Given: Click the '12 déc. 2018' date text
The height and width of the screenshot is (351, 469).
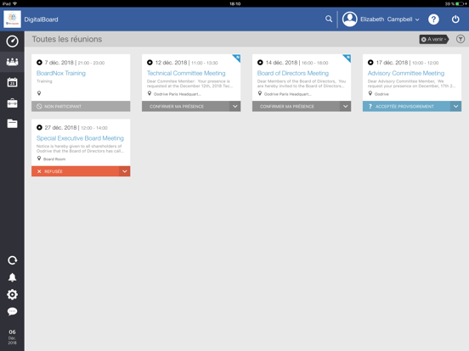Looking at the screenshot, I should [171, 63].
